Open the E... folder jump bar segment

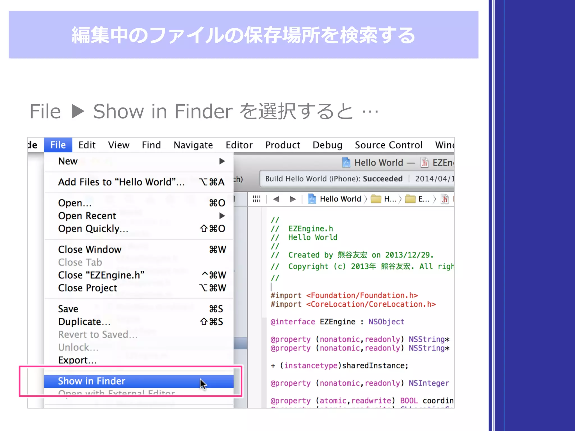[x=417, y=199]
